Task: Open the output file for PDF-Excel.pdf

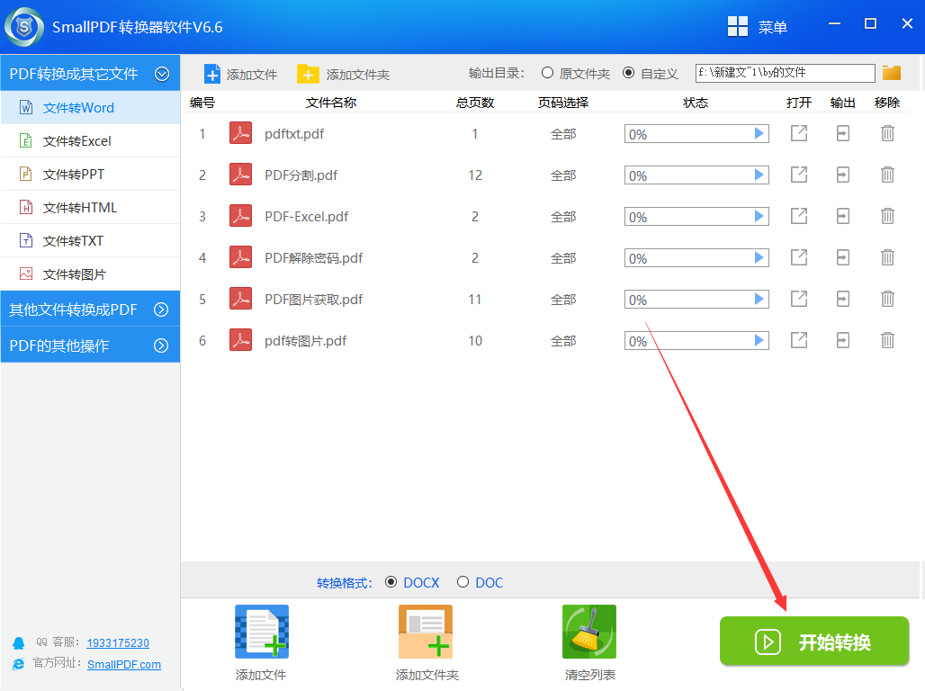Action: [799, 216]
